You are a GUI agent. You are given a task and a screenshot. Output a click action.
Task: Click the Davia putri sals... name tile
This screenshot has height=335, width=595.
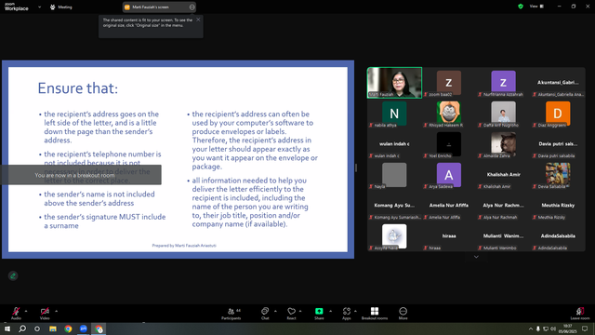[x=558, y=144]
